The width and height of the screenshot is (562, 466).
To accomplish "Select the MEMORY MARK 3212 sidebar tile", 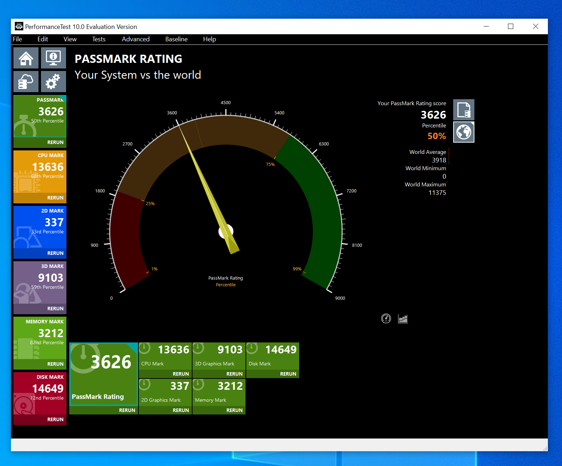I will pyautogui.click(x=40, y=338).
